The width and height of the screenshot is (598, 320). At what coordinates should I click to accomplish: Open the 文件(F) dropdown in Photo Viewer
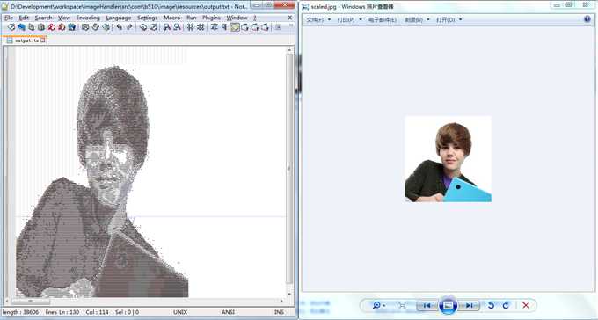click(319, 20)
